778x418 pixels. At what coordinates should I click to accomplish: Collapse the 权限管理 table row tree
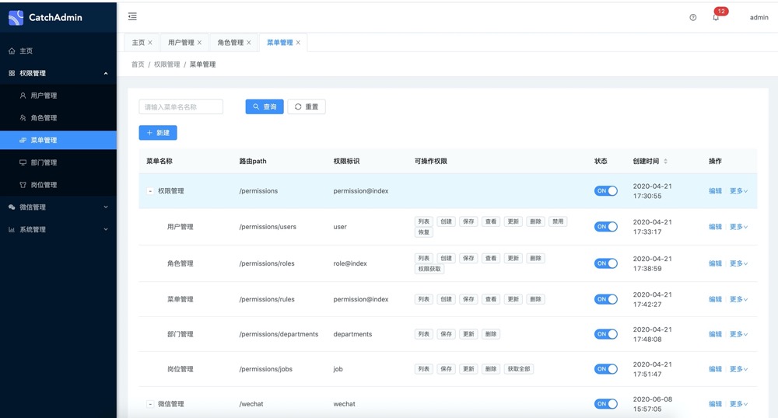150,190
